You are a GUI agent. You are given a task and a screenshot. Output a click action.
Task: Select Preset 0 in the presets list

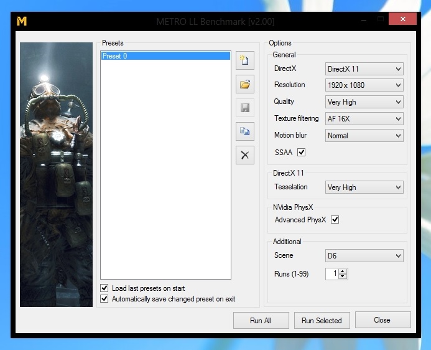165,56
